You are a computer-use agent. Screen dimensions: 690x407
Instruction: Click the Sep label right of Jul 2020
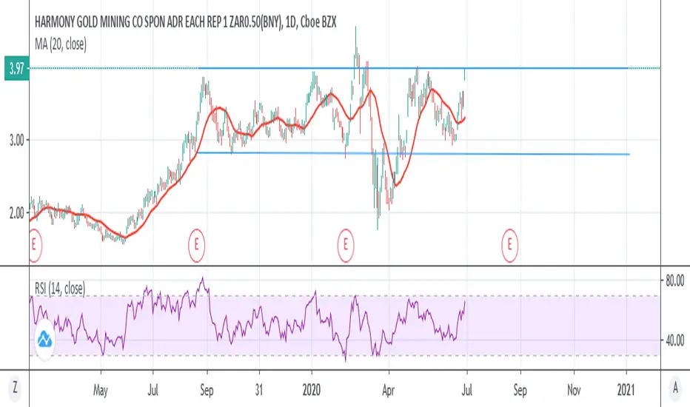[x=520, y=390]
